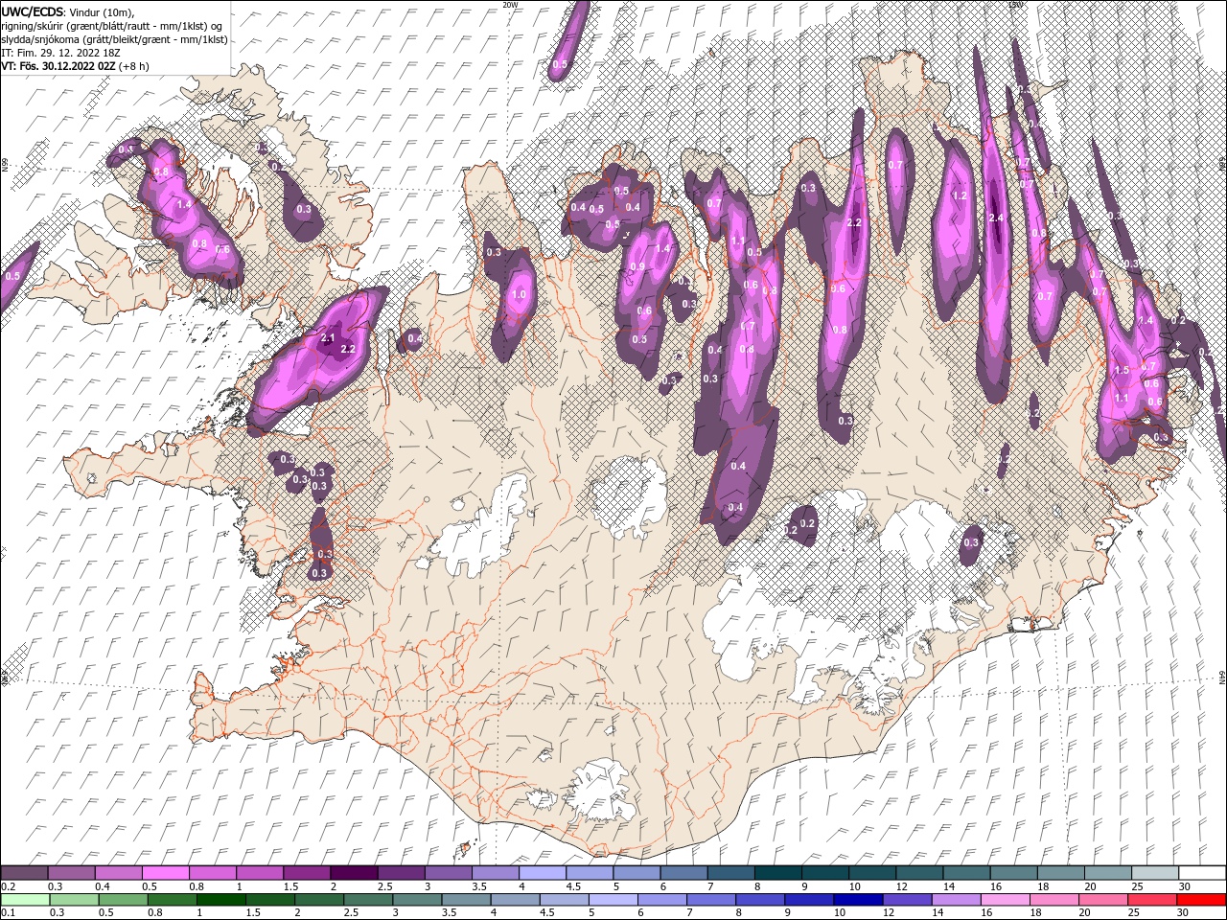Screen dimensions: 1227x920
Task: Click the bright red swatch after rain value 30
Action: (x=1200, y=900)
